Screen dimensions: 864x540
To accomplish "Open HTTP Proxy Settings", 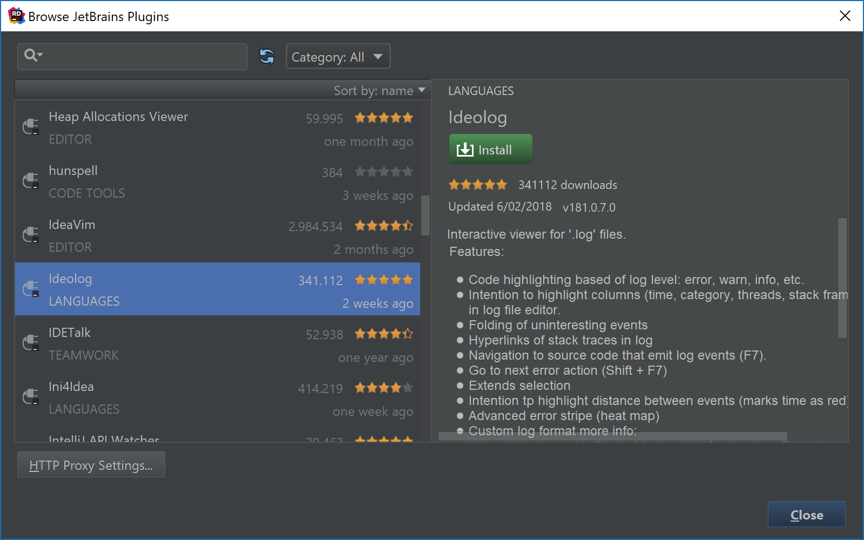I will click(91, 465).
